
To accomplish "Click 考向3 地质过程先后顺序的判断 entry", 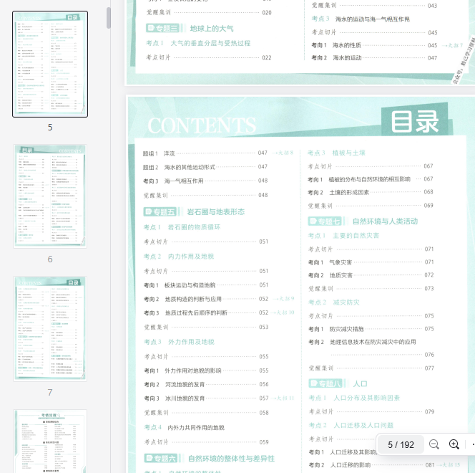I will coord(206,312).
